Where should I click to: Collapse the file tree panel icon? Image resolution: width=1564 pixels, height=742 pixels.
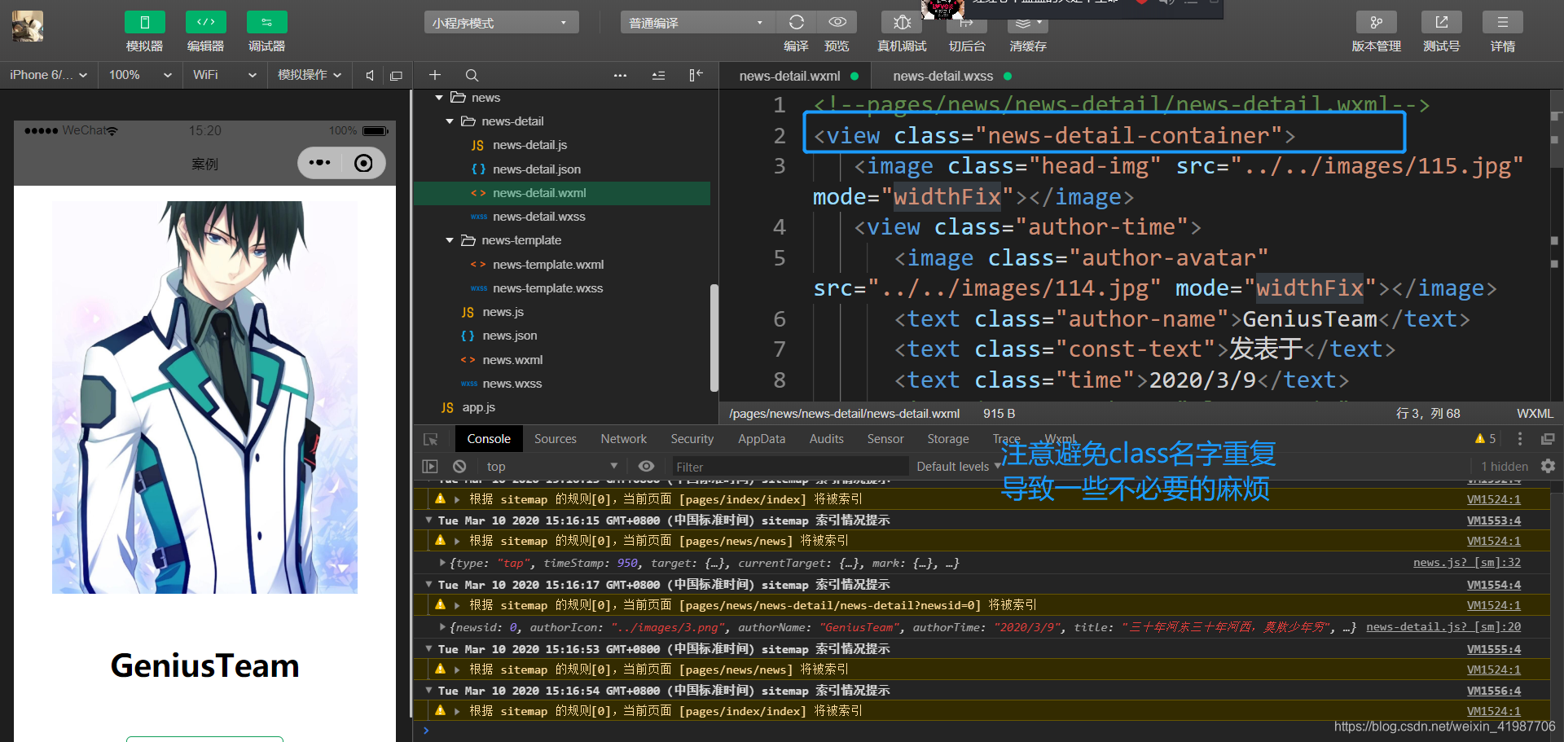pos(696,75)
